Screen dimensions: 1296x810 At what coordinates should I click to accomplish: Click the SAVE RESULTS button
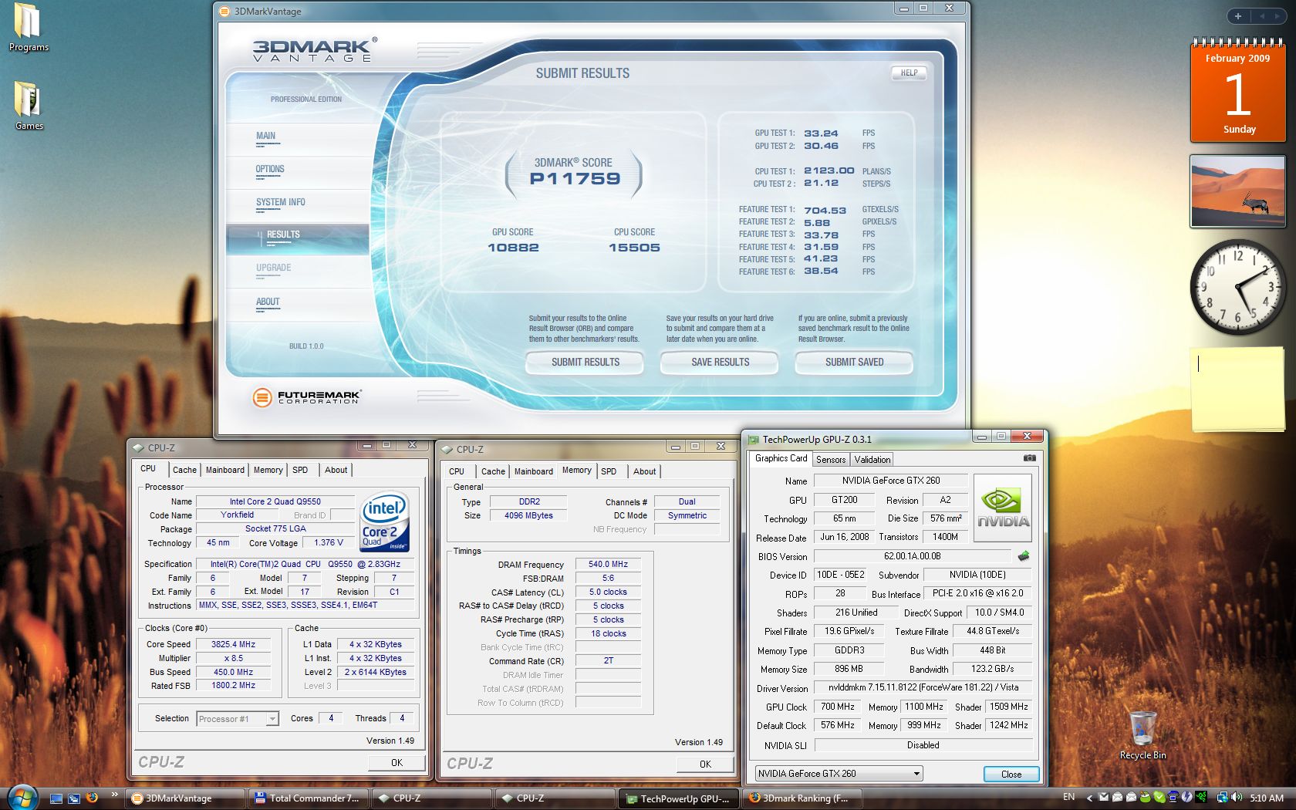[x=720, y=362]
